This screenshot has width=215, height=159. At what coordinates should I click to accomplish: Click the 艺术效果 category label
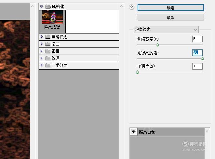(60, 65)
